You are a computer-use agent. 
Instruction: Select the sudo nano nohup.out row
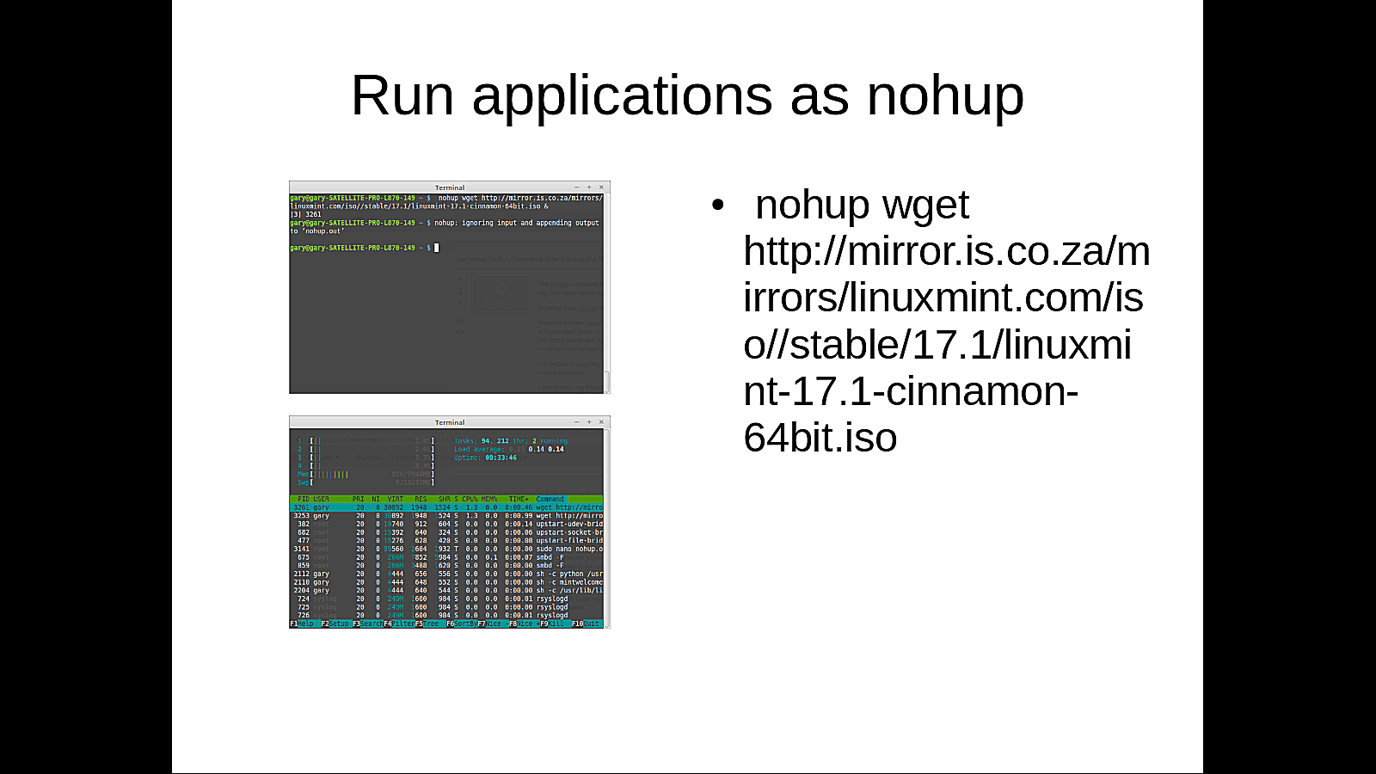point(446,549)
